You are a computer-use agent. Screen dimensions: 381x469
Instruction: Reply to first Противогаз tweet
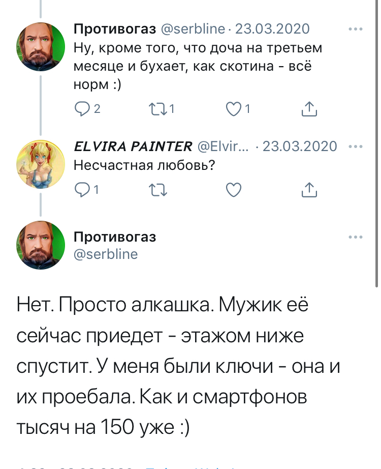point(82,108)
